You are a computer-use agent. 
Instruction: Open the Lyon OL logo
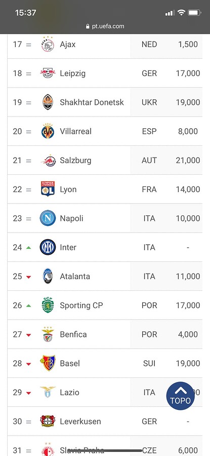48,189
